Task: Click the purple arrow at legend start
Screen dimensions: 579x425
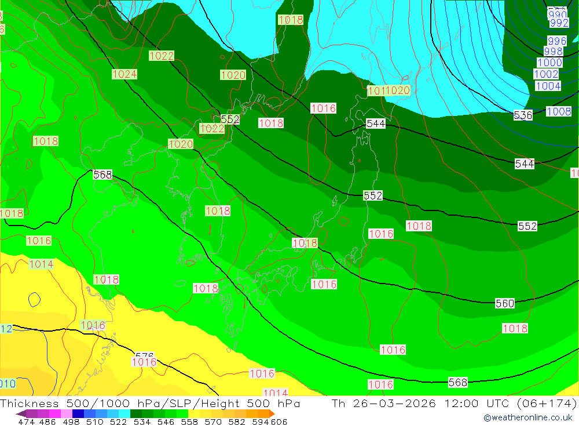Action: (x=21, y=413)
